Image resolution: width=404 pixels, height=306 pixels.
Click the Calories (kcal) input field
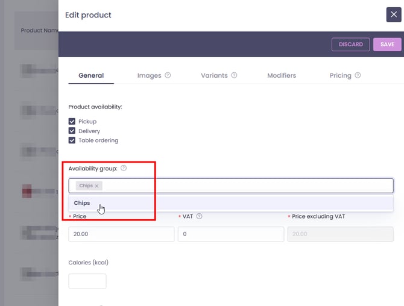point(87,281)
